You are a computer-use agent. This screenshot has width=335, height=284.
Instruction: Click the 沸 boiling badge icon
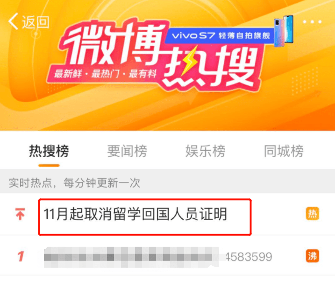313,256
